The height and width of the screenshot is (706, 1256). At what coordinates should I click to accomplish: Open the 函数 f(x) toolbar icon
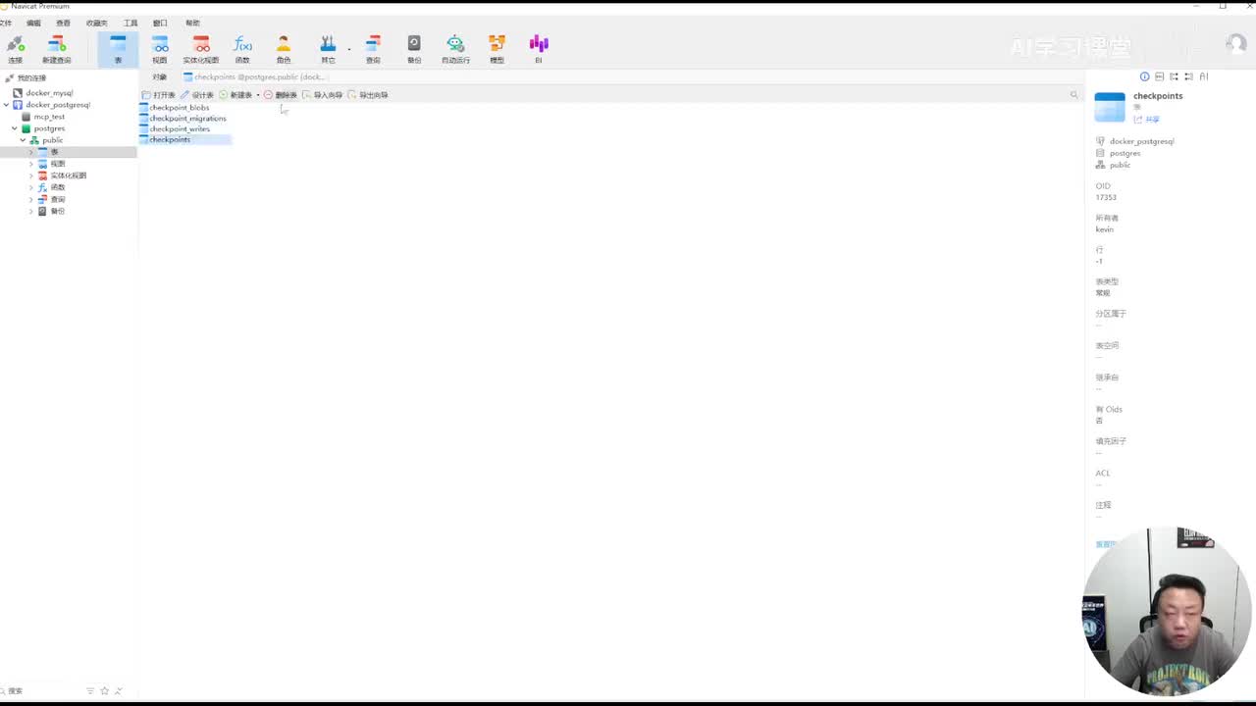click(242, 49)
